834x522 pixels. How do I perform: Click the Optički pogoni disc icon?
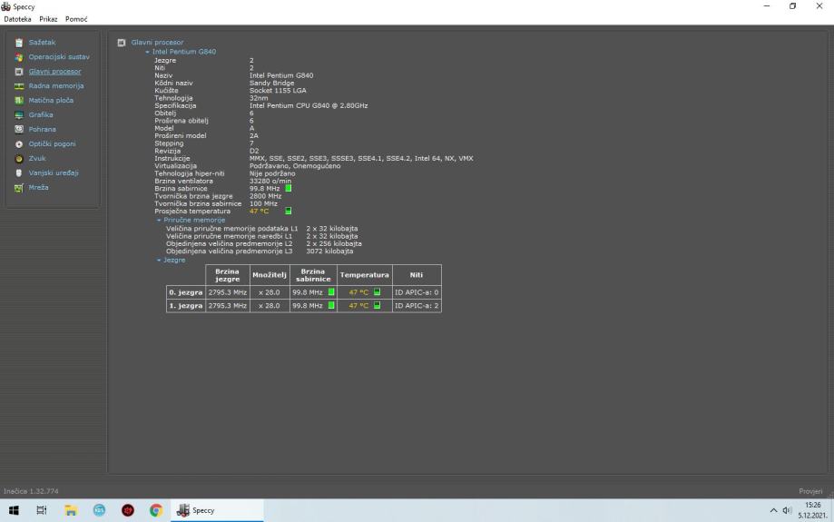pyautogui.click(x=19, y=144)
